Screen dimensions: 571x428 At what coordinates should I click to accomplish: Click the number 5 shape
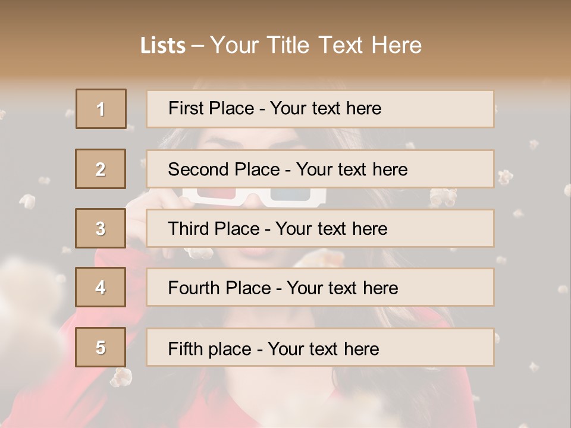(101, 347)
